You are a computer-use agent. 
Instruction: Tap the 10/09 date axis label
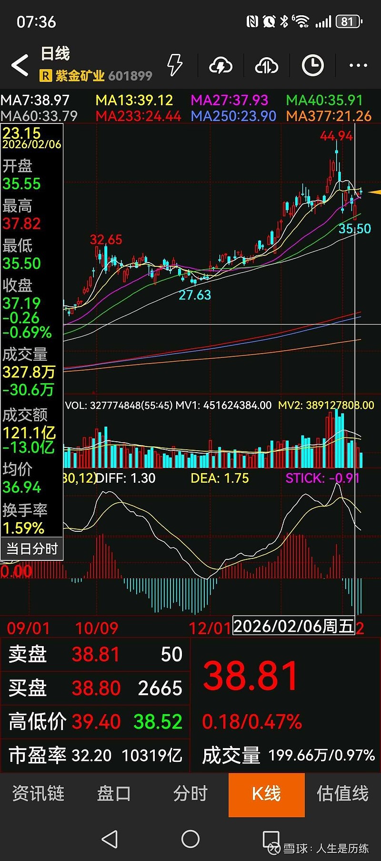[97, 628]
